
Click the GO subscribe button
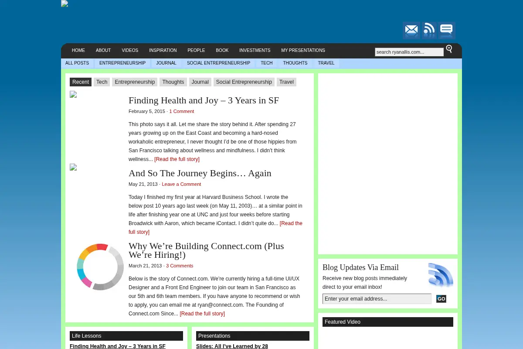point(441,299)
